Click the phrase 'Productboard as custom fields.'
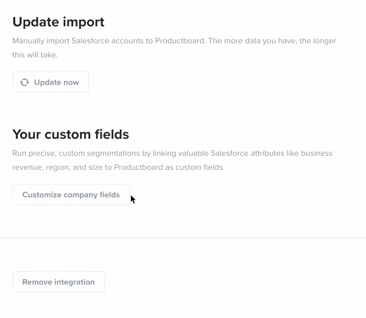Image resolution: width=366 pixels, height=318 pixels. [169, 167]
